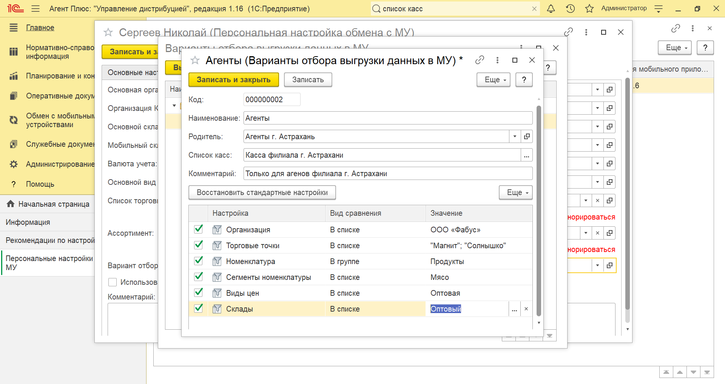The width and height of the screenshot is (725, 384).
Task: Open favorites star in title bar
Action: click(x=589, y=9)
